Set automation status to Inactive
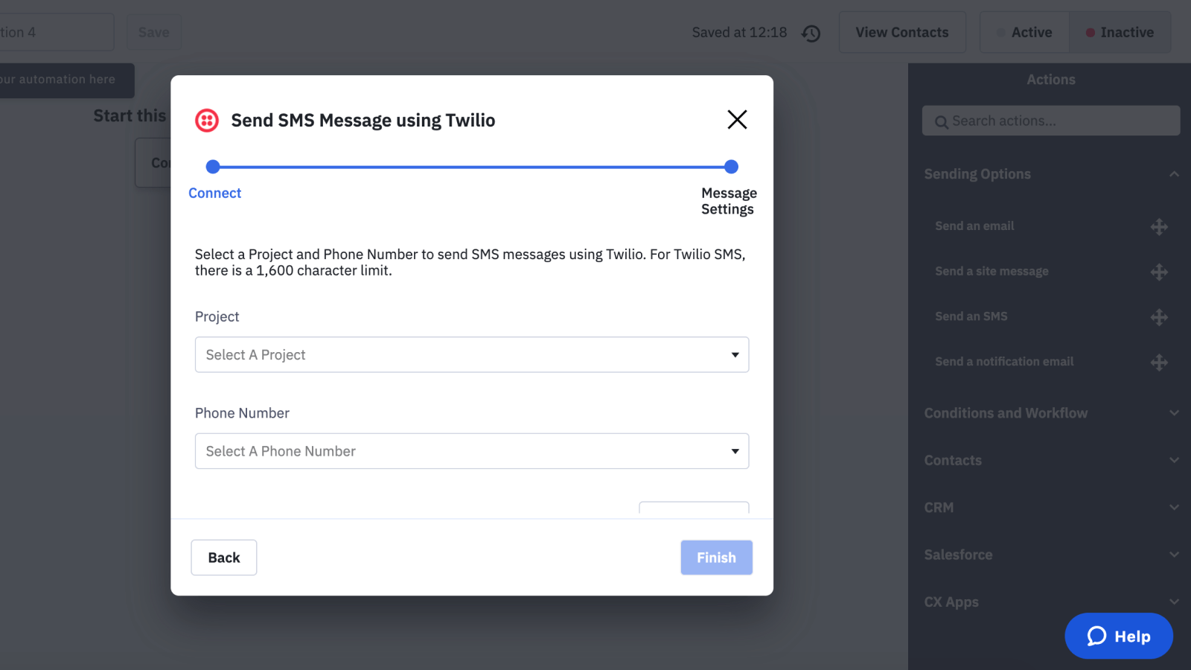Image resolution: width=1191 pixels, height=670 pixels. [1120, 32]
